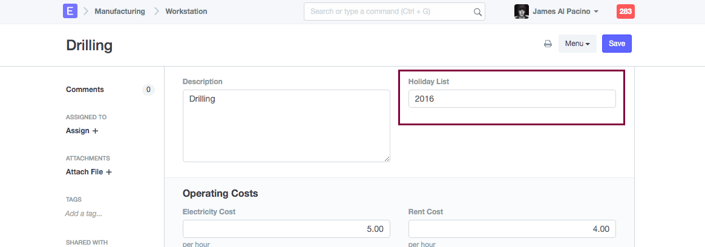The width and height of the screenshot is (705, 247).
Task: Open the 283 notifications badge
Action: click(x=626, y=12)
